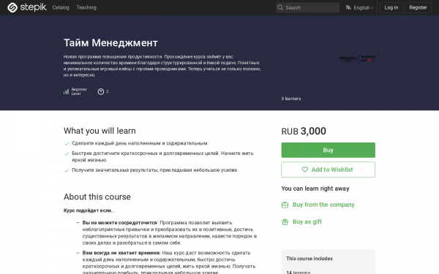Click the 14 lessons entry

coord(299,272)
